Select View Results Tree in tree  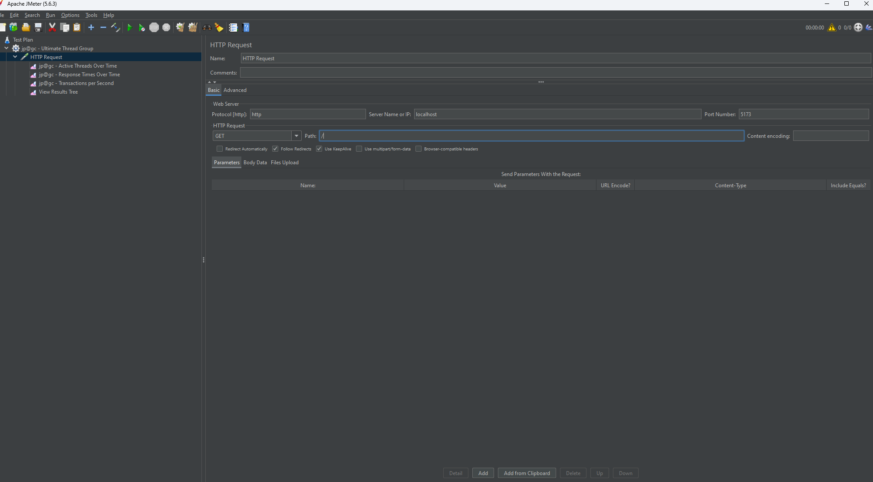pos(58,91)
